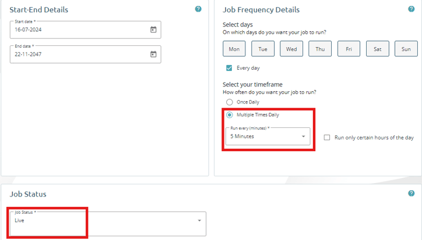This screenshot has width=422, height=240.
Task: Select the Tue day button
Action: (x=263, y=49)
